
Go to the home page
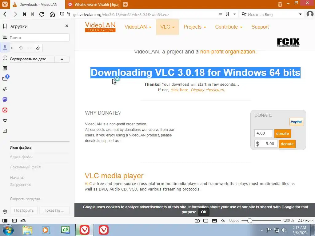point(52,14)
